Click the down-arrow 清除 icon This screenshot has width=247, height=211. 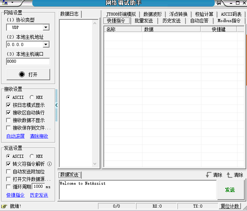[x=208, y=175]
